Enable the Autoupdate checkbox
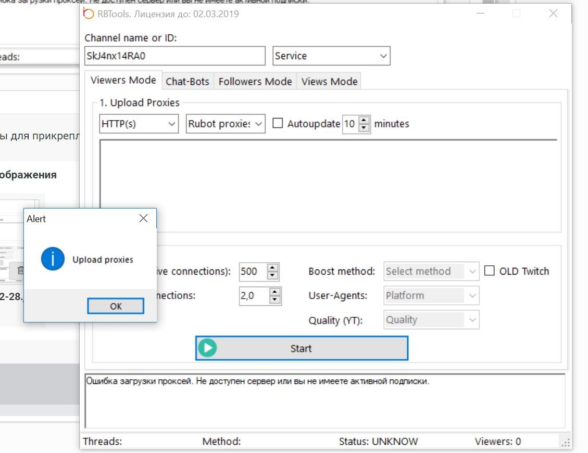The height and width of the screenshot is (453, 588). tap(278, 124)
